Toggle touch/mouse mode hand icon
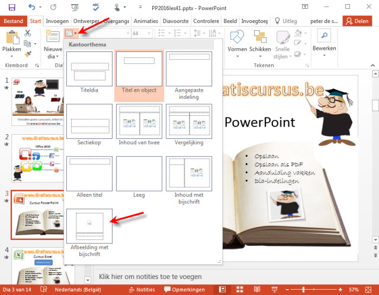The height and width of the screenshot is (295, 379). [117, 8]
